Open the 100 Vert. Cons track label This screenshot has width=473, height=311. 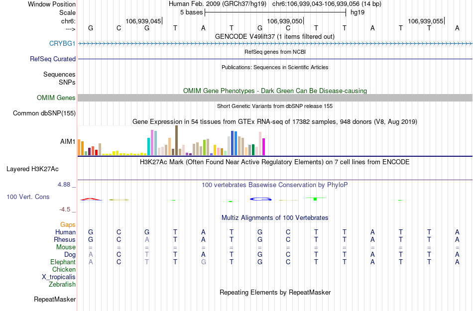click(x=28, y=197)
